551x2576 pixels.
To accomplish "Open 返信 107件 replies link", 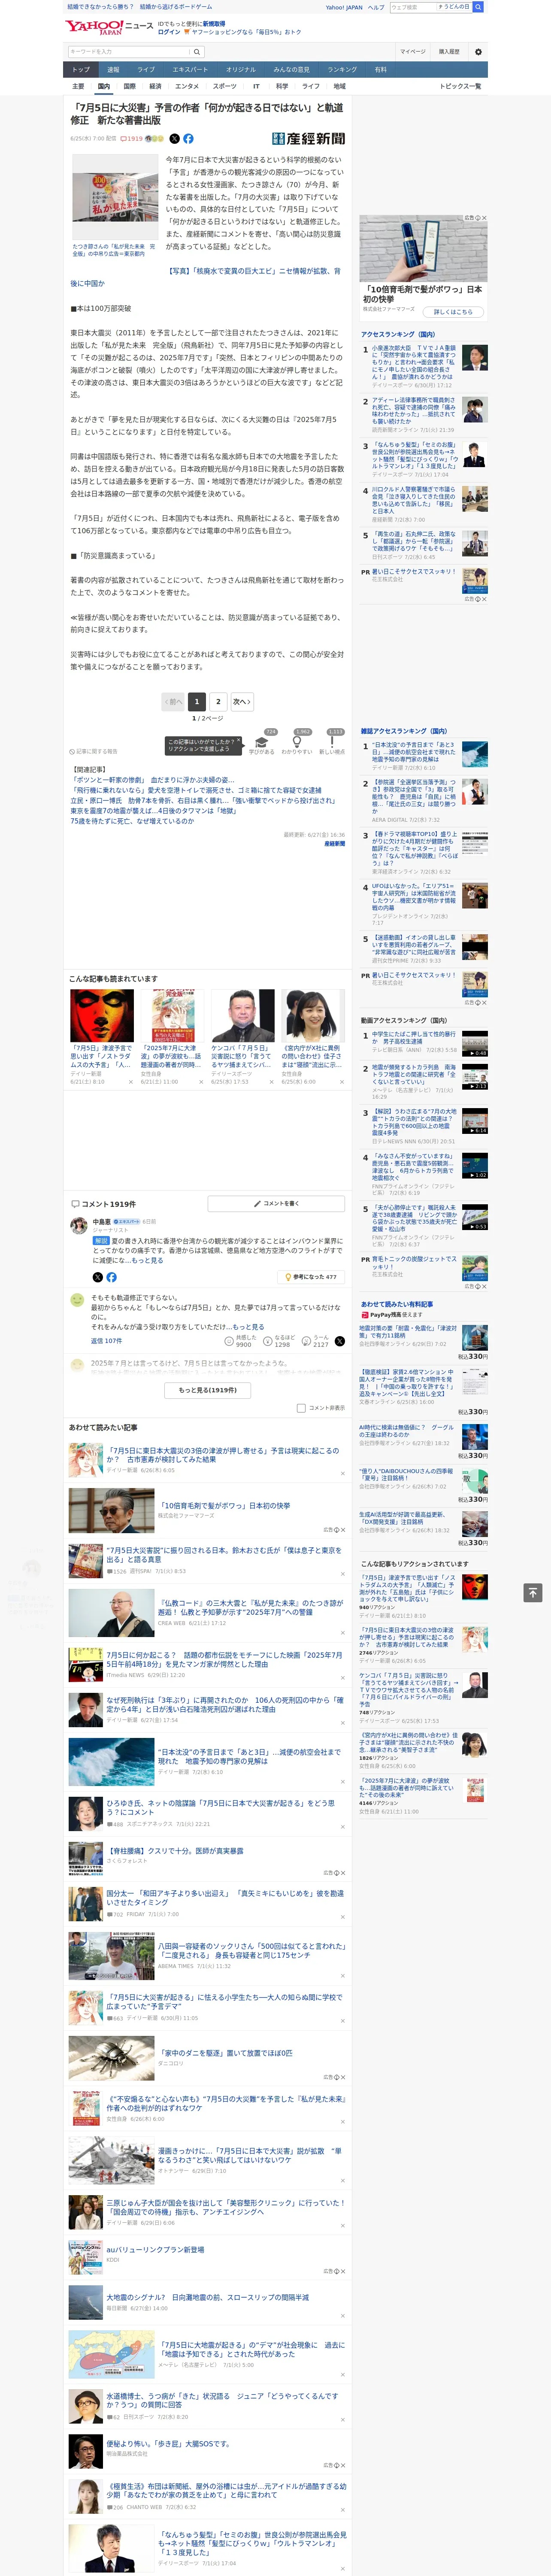I will pyautogui.click(x=106, y=1341).
